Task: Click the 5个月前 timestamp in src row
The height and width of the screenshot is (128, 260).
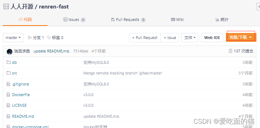Action: point(246,73)
